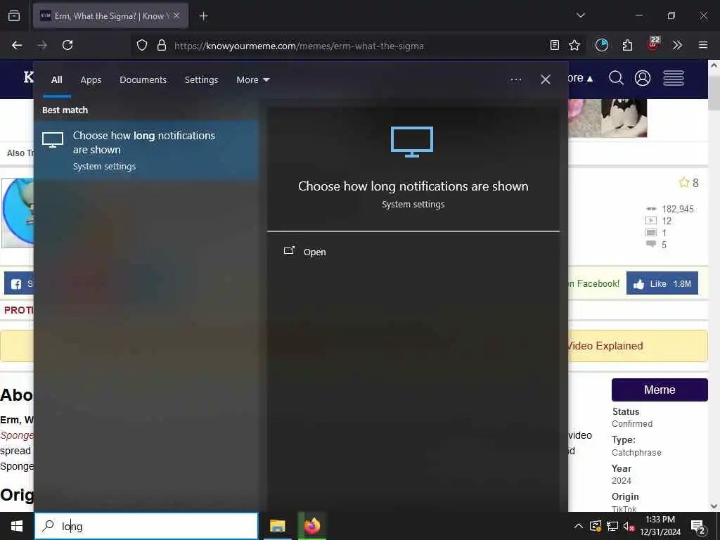Open the circular blue toolbar extension icon

(x=602, y=45)
